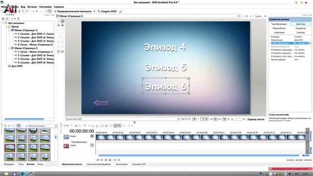The image size is (313, 176).
Task: Toggle the Видео track button at right
Action: (x=92, y=136)
